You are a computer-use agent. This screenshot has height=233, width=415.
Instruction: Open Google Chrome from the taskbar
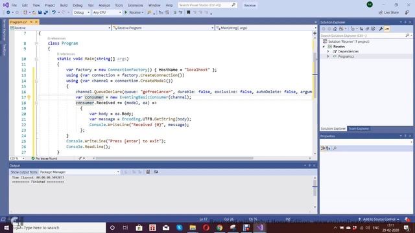(219, 228)
